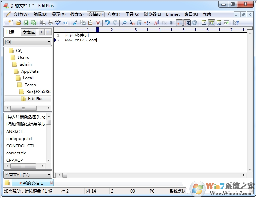This screenshot has width=257, height=198.
Task: Click the 新的文档 1 document tab
Action: [33, 183]
